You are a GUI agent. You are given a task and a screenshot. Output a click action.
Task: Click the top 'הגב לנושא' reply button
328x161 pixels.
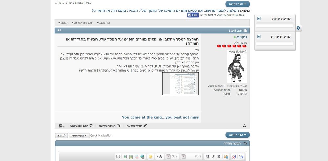point(237,4)
